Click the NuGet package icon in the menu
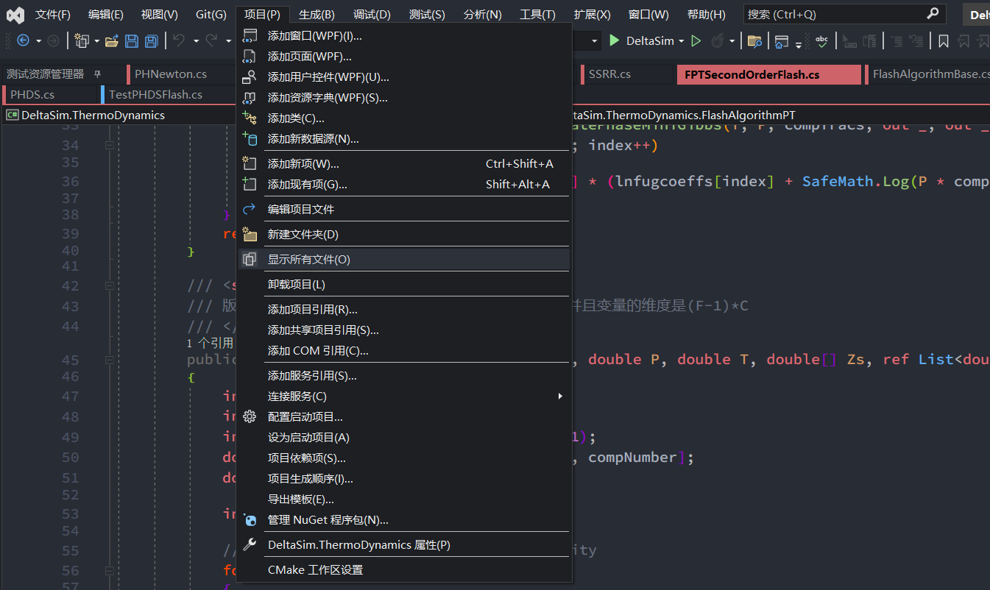The image size is (990, 590). click(x=250, y=520)
